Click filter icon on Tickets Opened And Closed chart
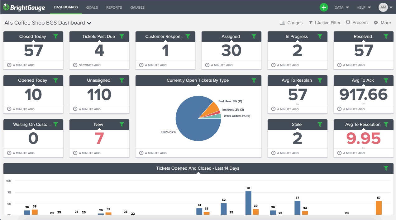 click(x=386, y=168)
